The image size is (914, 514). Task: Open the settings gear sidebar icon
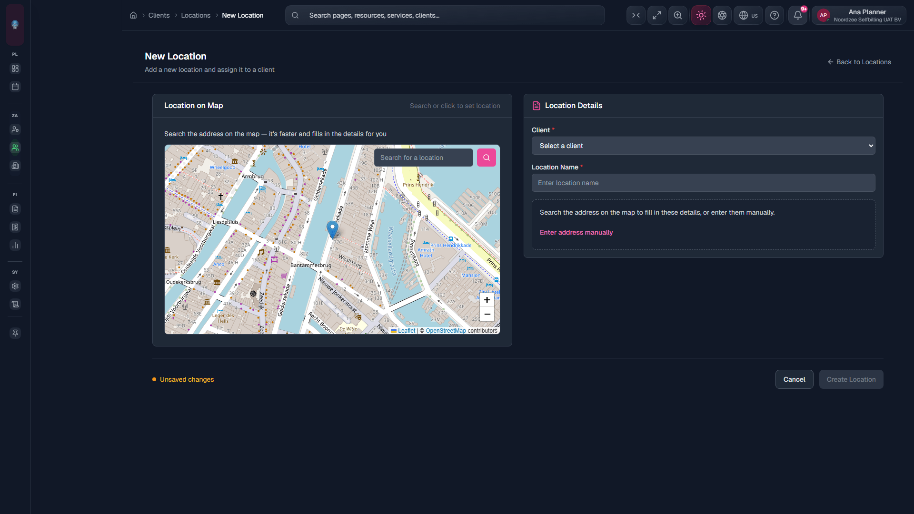[x=15, y=286]
